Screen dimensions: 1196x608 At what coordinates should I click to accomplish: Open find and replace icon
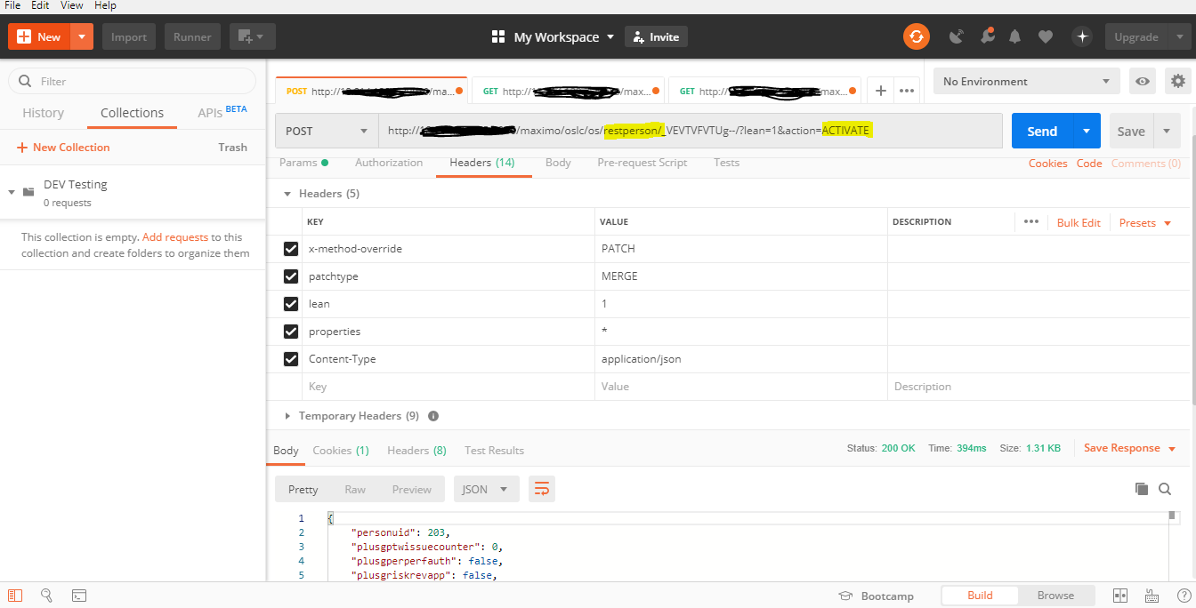point(46,596)
